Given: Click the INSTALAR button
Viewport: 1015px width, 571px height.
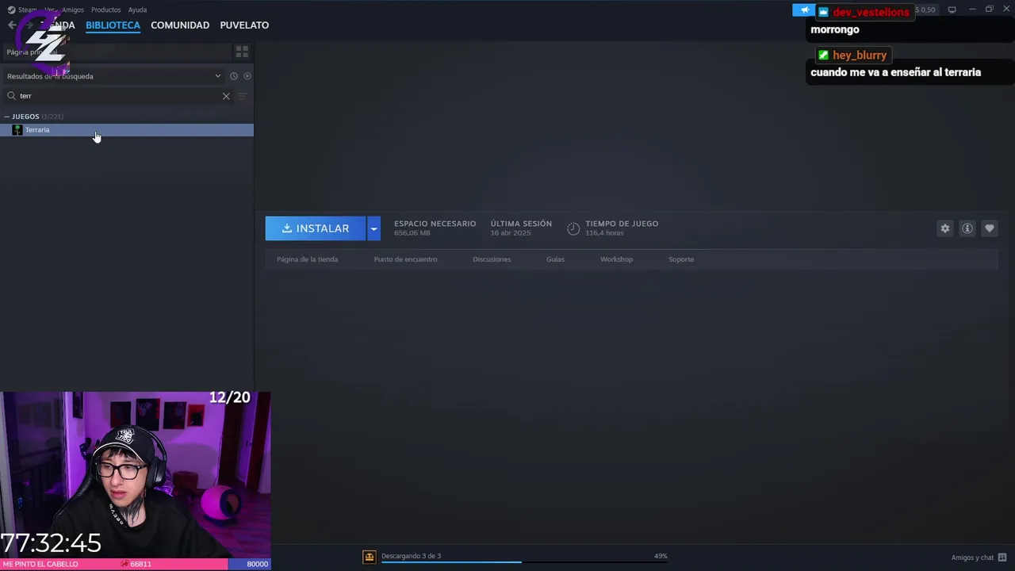Looking at the screenshot, I should [316, 228].
